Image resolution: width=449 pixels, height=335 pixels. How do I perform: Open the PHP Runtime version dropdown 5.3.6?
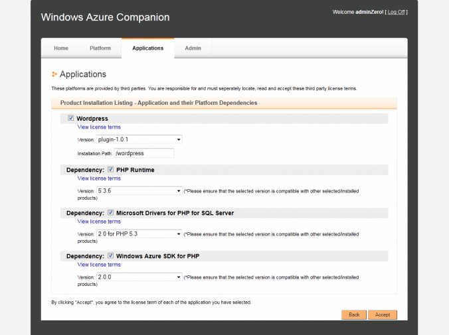coord(139,191)
